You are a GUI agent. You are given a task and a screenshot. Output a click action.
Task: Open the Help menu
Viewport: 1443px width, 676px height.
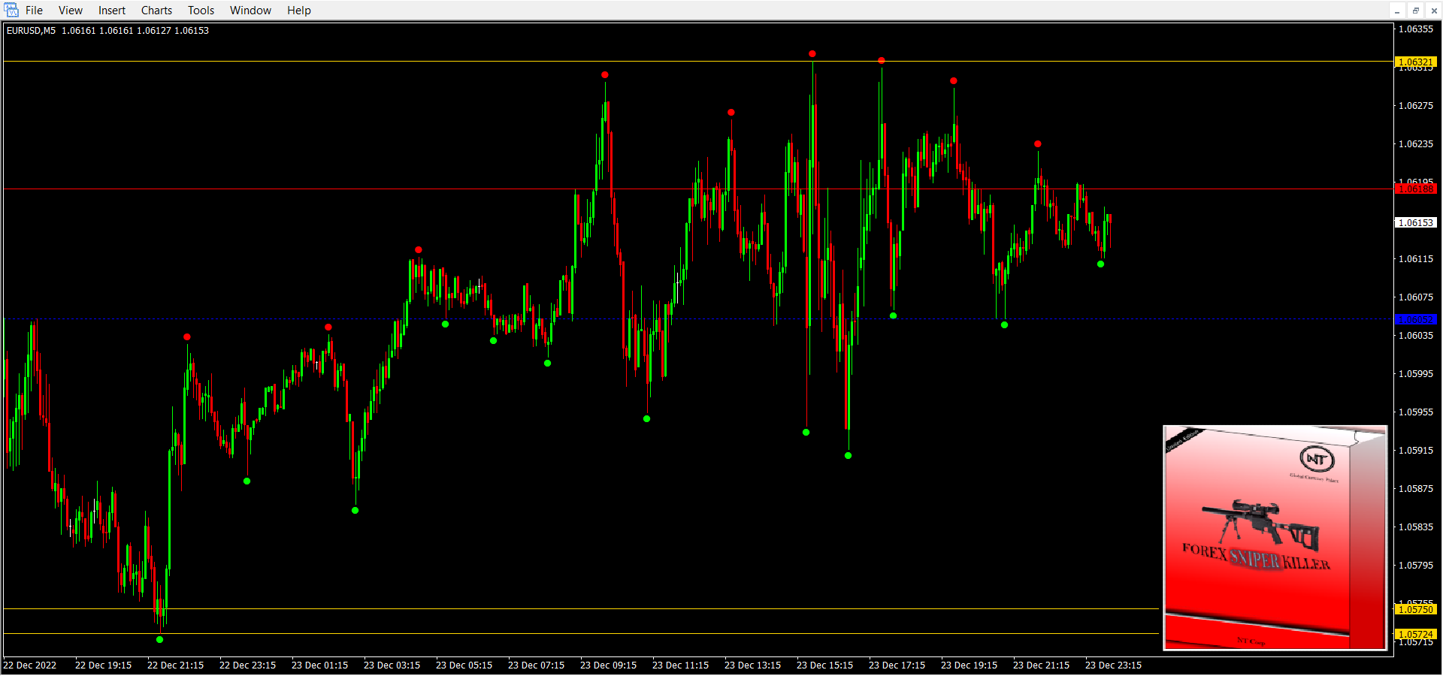tap(298, 11)
